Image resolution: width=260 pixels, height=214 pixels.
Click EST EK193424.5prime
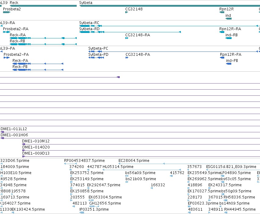pos(13,212)
